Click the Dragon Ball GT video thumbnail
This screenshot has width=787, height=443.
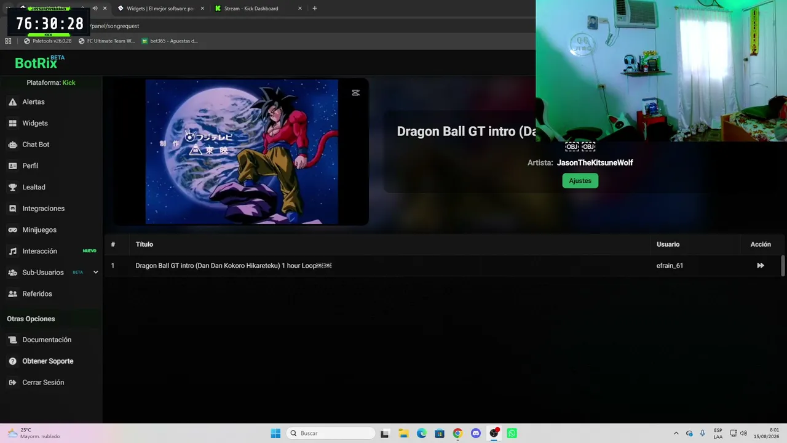(x=242, y=152)
